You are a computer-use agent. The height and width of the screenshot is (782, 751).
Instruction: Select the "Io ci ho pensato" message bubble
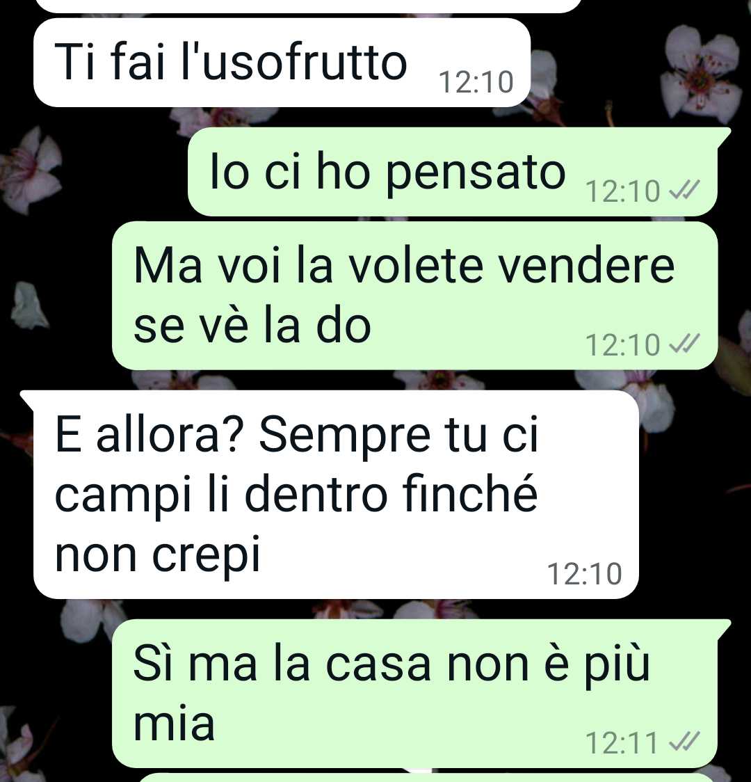coord(453,172)
